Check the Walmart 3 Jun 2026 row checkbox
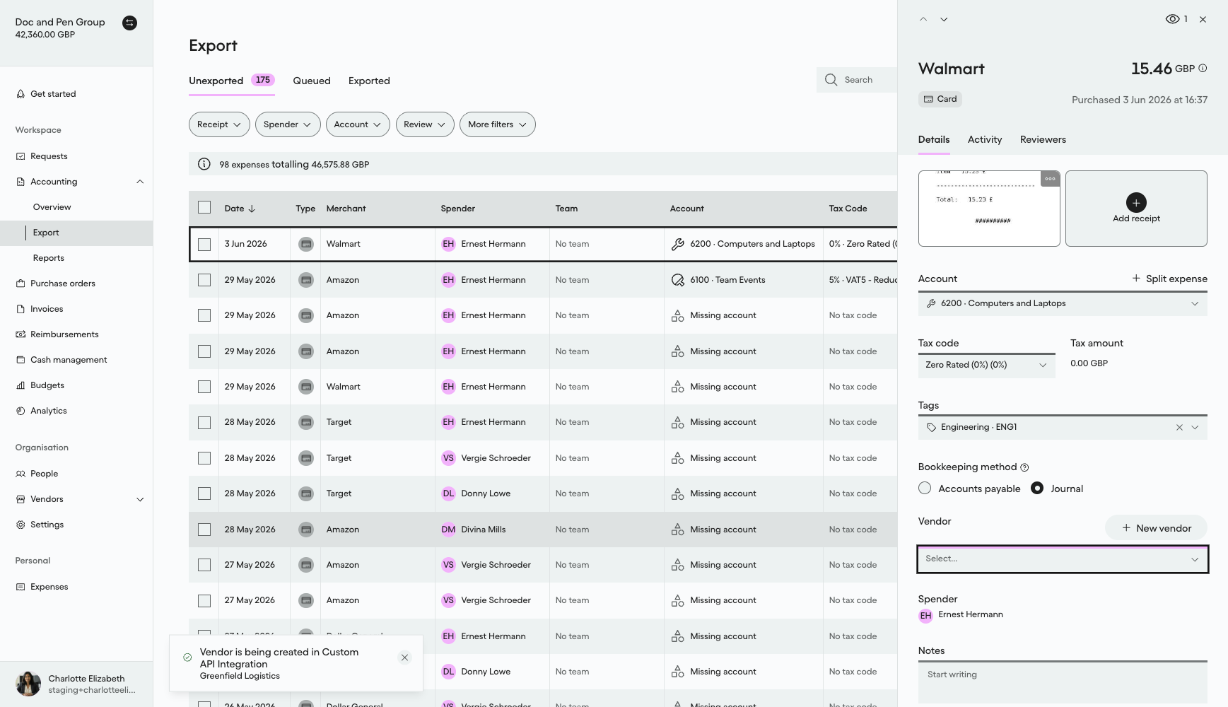Image resolution: width=1228 pixels, height=707 pixels. point(204,244)
